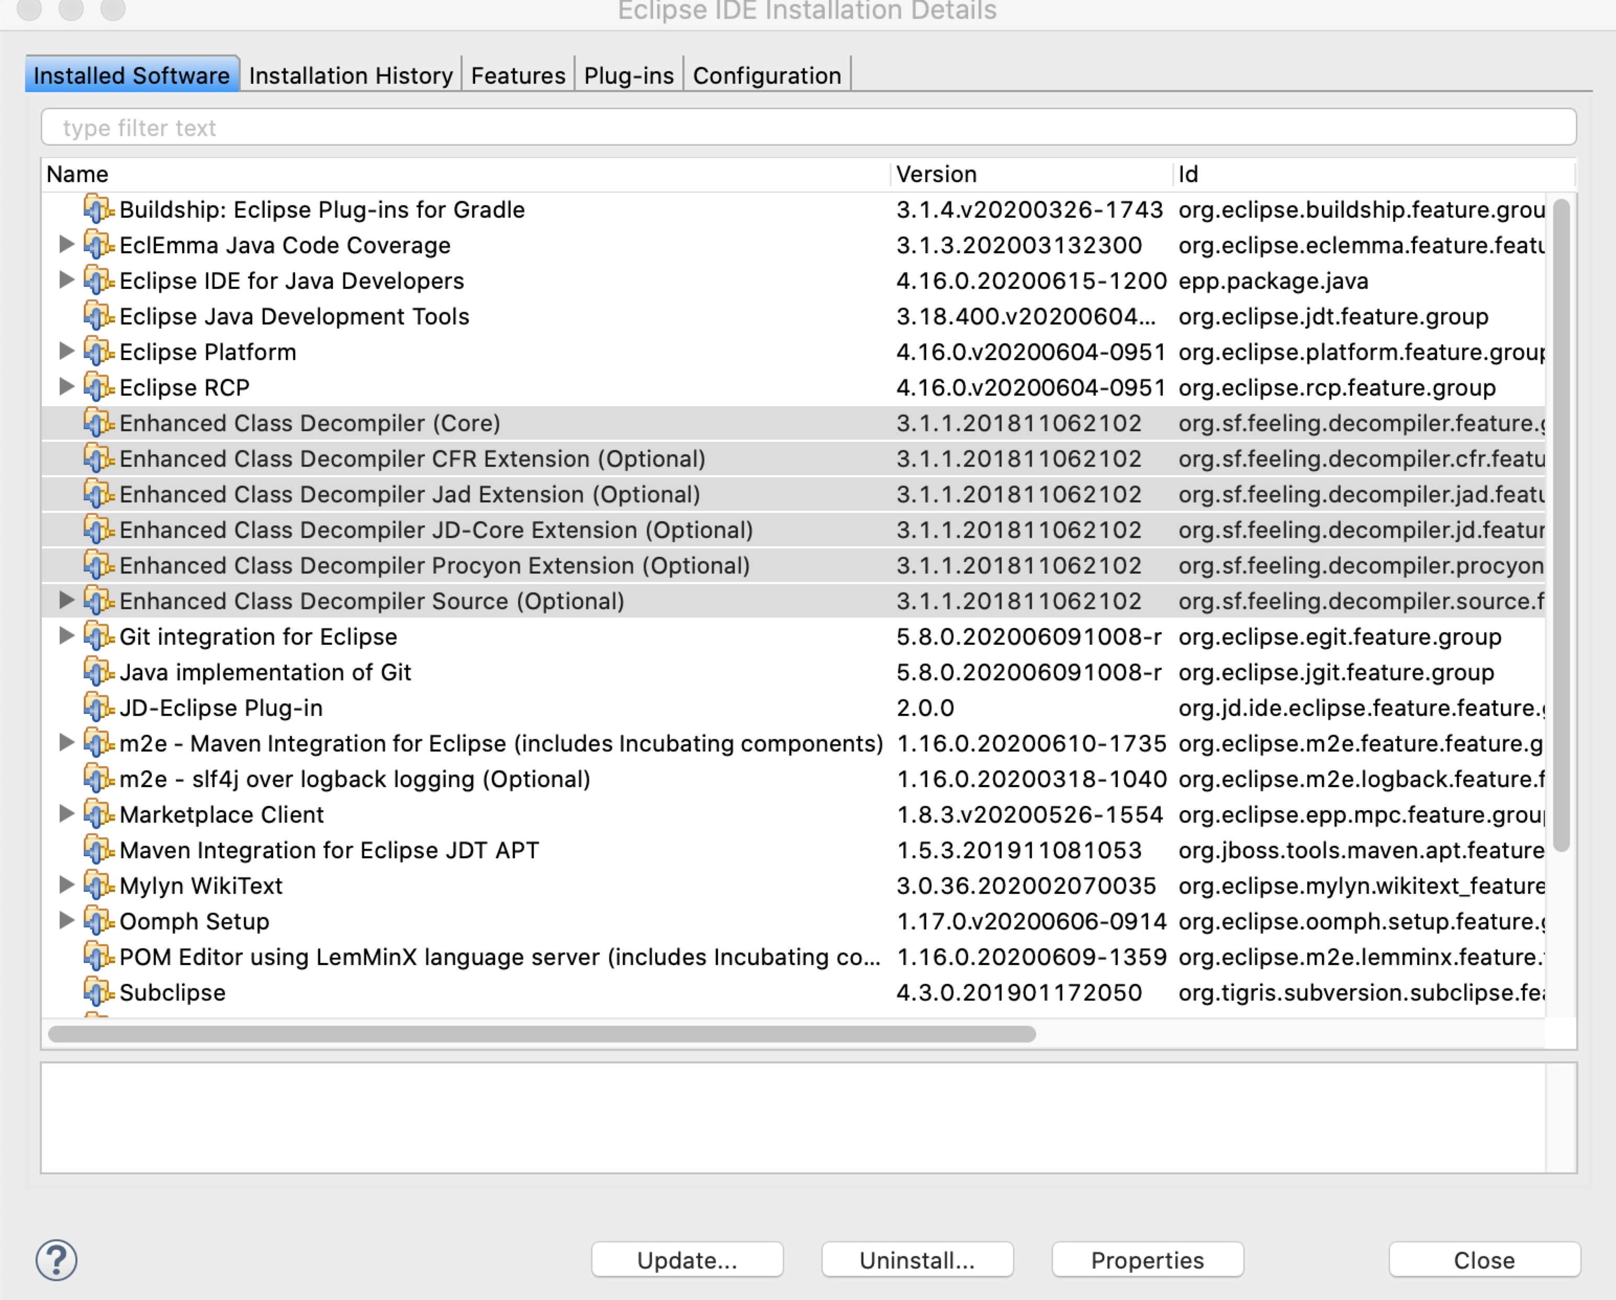Screen dimensions: 1616x1300
Task: Click the Mylyn WikiText icon
Action: [98, 886]
